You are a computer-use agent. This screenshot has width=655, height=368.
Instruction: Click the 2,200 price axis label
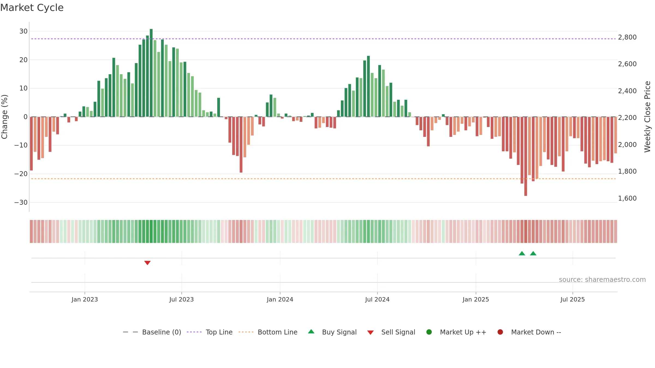click(627, 117)
